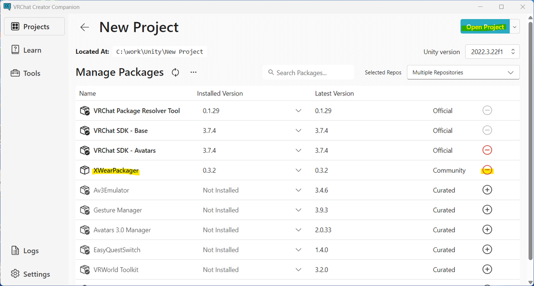Add the Gesture Manager package

tap(487, 210)
